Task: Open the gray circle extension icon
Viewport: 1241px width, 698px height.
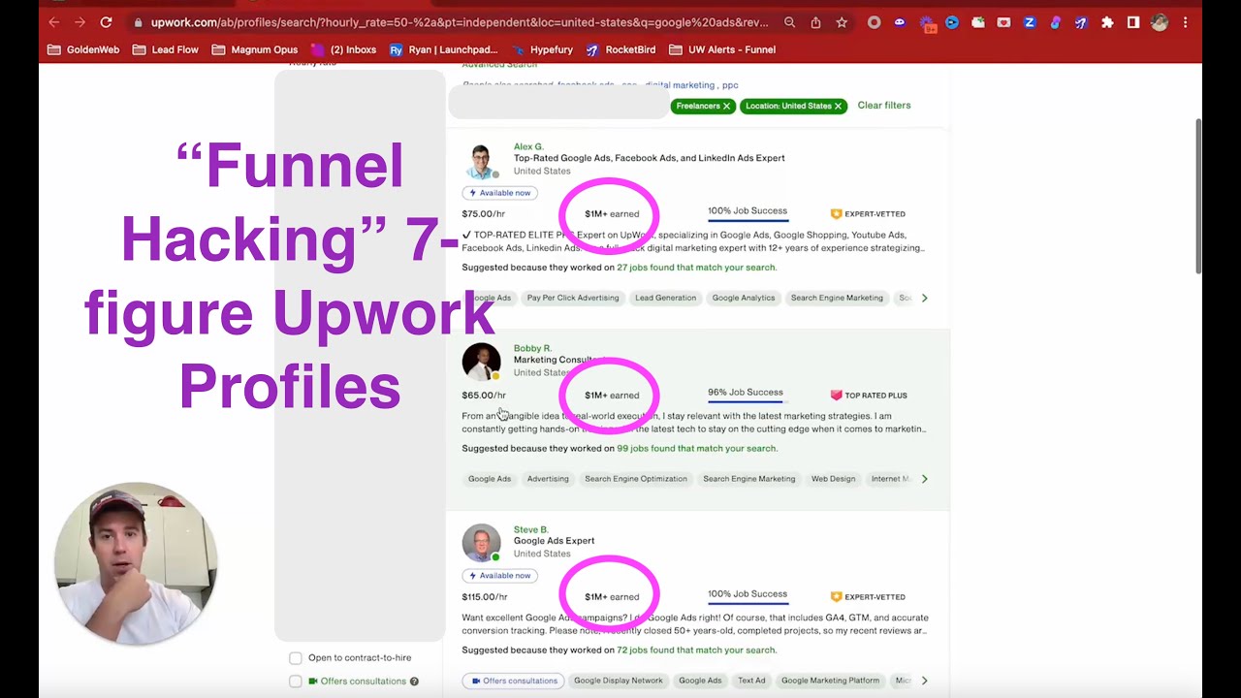Action: pyautogui.click(x=874, y=22)
